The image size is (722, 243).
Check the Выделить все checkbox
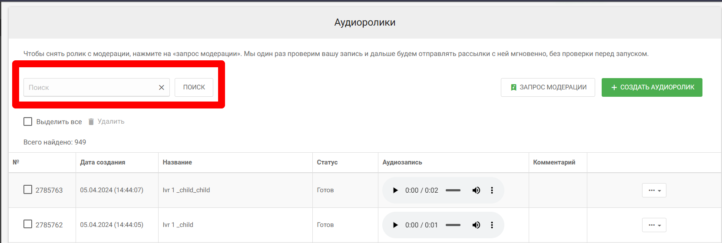coord(28,121)
